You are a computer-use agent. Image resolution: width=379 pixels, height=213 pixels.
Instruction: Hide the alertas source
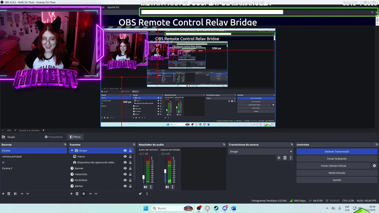tap(125, 186)
